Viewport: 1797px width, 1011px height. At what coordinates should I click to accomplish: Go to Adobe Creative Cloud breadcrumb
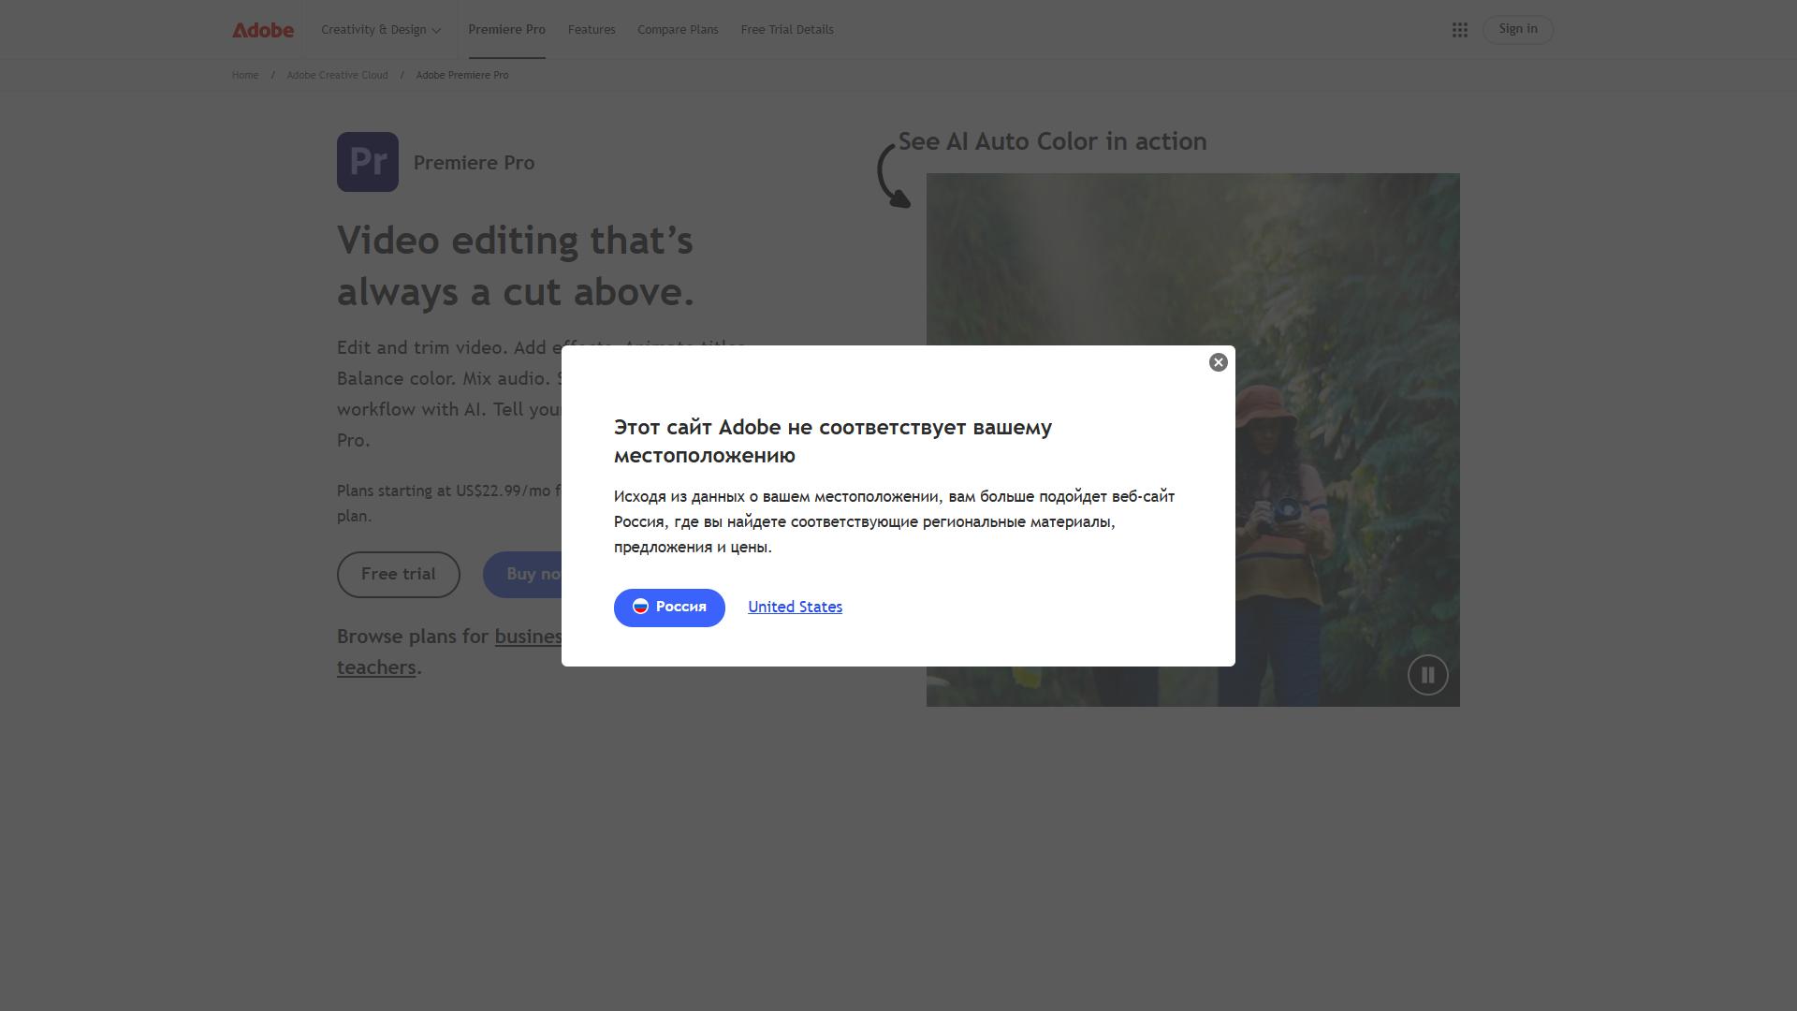pyautogui.click(x=337, y=75)
